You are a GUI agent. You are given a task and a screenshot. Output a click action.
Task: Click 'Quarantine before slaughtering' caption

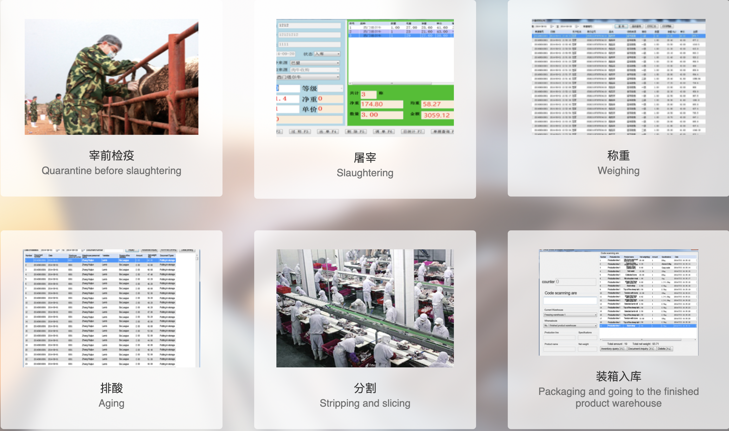[x=112, y=171]
